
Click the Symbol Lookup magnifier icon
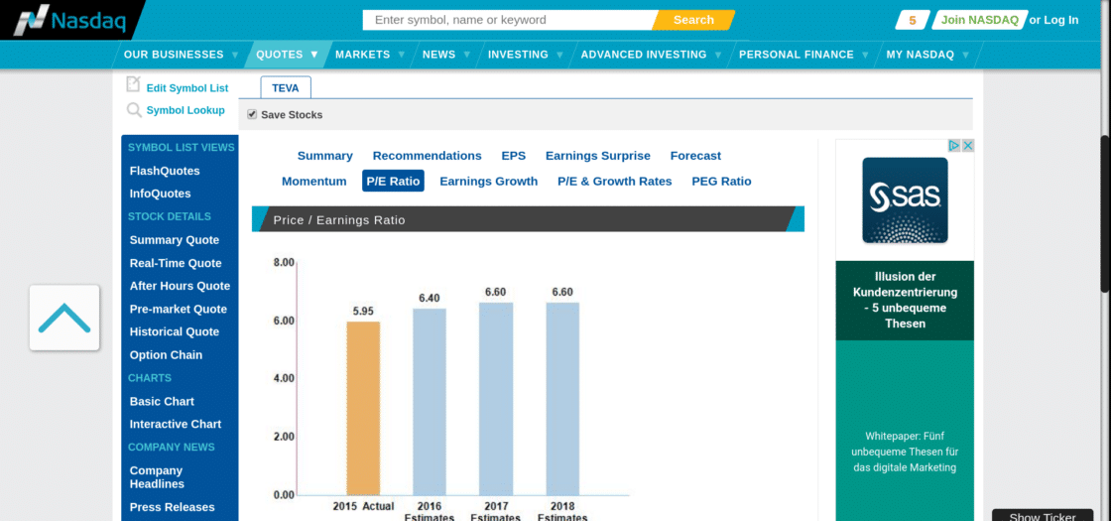[134, 110]
